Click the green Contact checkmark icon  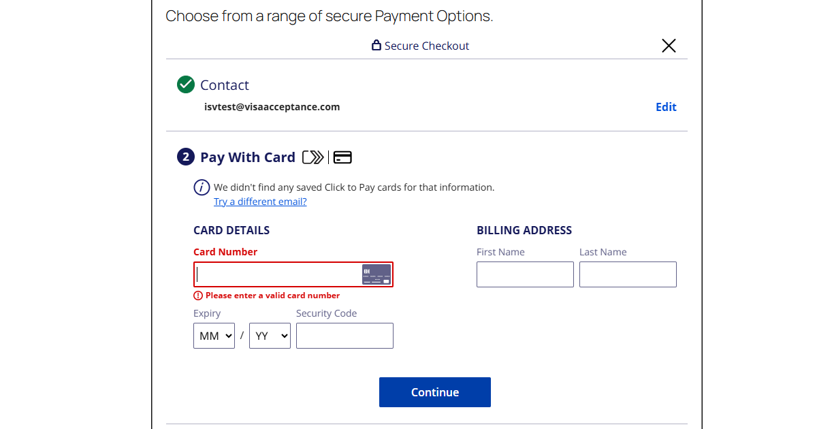185,84
